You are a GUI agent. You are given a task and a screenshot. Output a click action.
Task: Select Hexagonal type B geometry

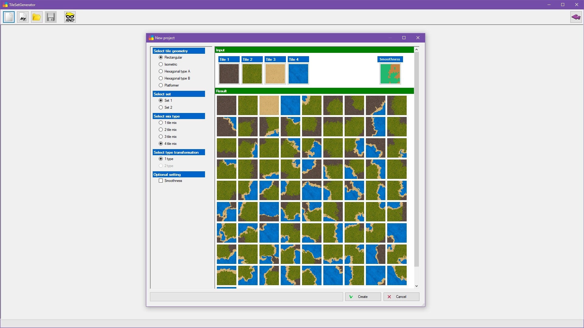[161, 78]
